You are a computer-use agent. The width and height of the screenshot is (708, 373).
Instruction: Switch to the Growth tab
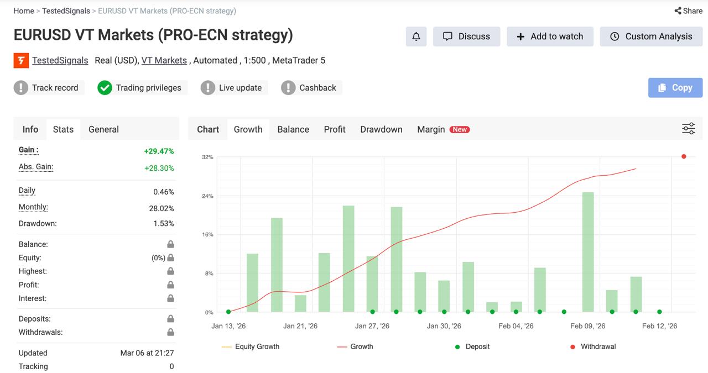tap(248, 129)
